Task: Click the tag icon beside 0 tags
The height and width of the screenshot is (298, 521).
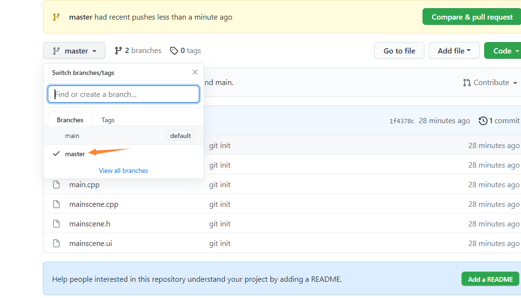Action: pos(174,51)
